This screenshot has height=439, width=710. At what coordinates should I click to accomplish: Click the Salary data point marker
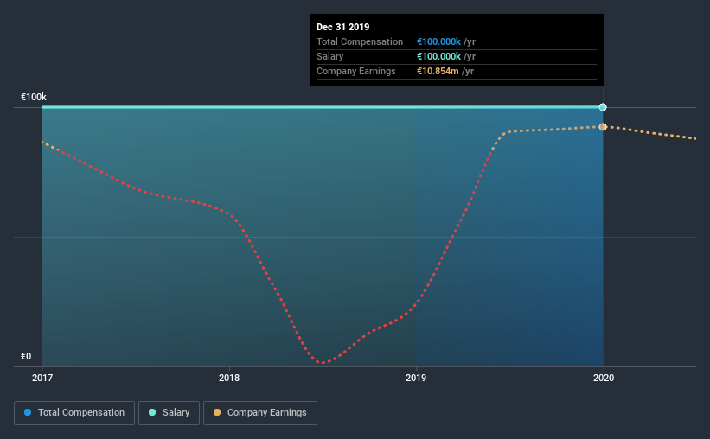603,107
